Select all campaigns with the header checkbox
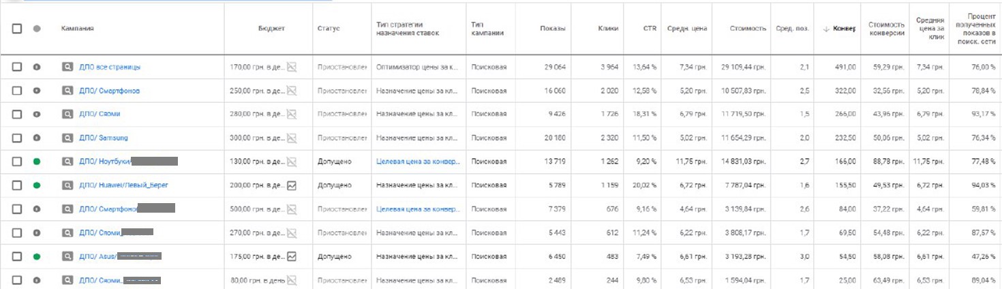 point(17,29)
